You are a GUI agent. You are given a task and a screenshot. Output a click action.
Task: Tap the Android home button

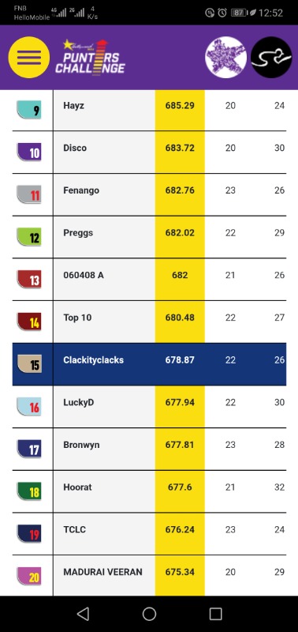(149, 614)
